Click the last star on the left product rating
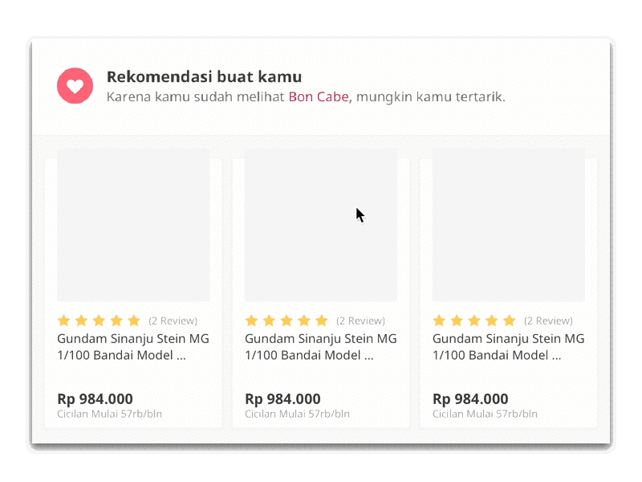Viewport: 642px width, 482px height. (135, 320)
